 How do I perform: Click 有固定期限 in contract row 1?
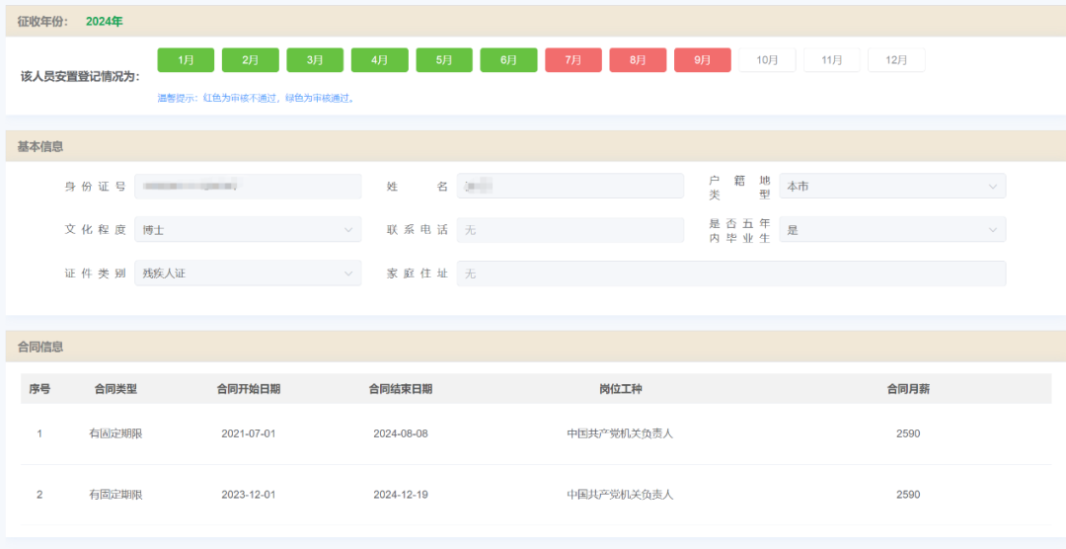tap(115, 434)
